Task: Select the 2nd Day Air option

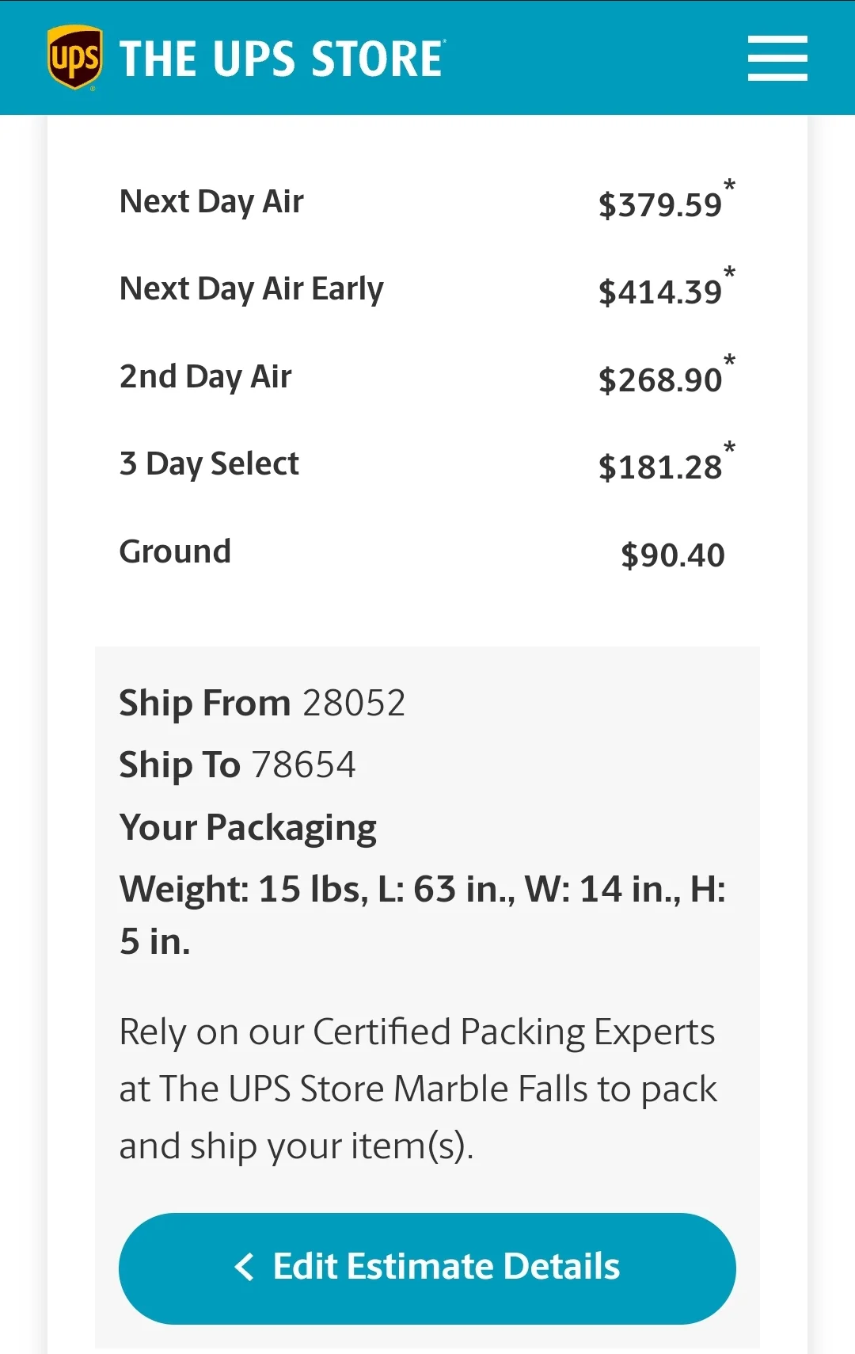Action: [205, 376]
